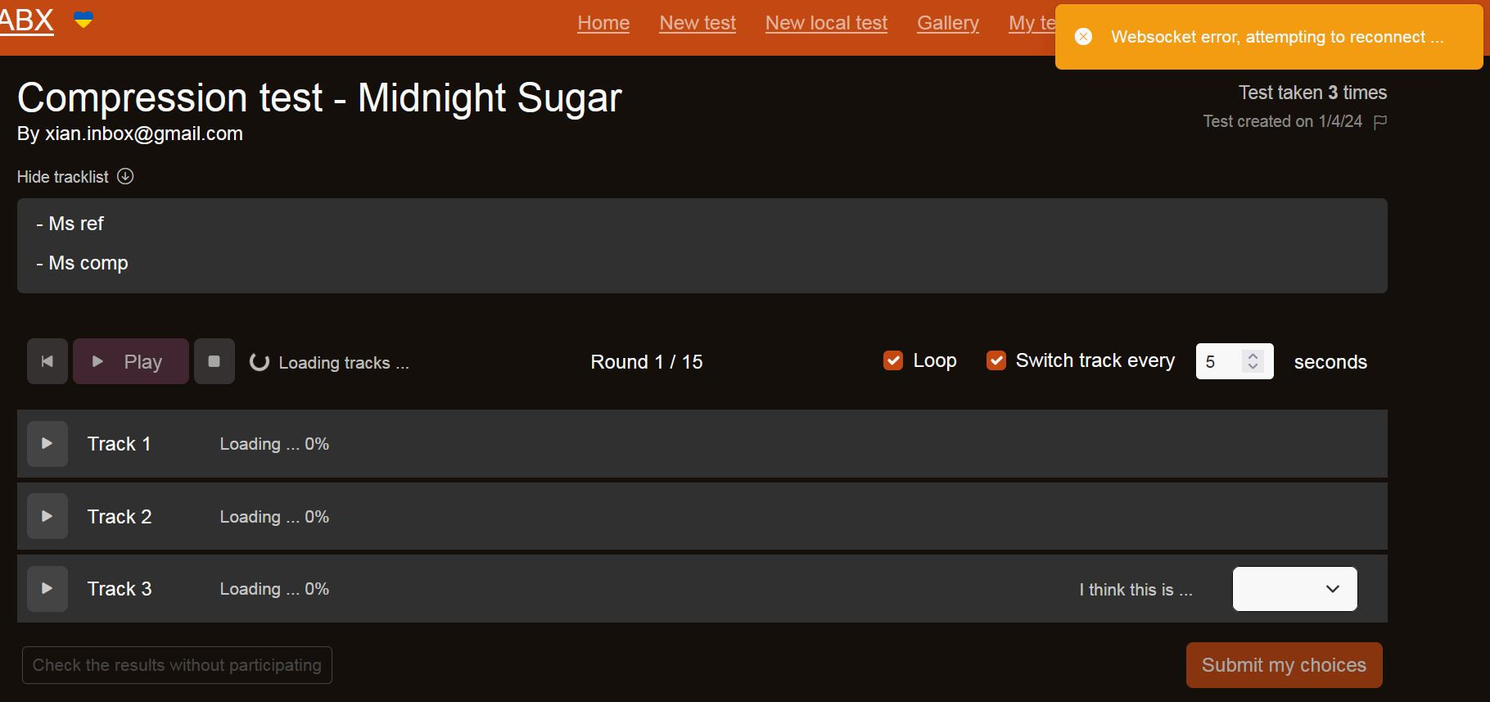
Task: Check the results without participating
Action: pyautogui.click(x=177, y=665)
